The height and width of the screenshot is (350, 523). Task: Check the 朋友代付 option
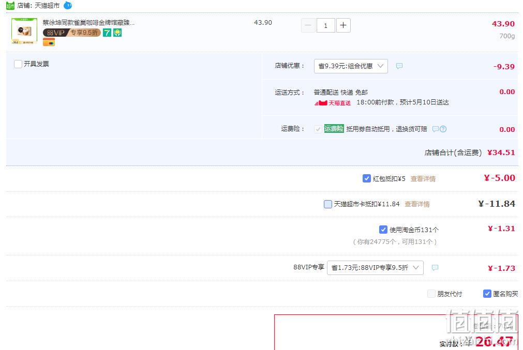point(431,294)
